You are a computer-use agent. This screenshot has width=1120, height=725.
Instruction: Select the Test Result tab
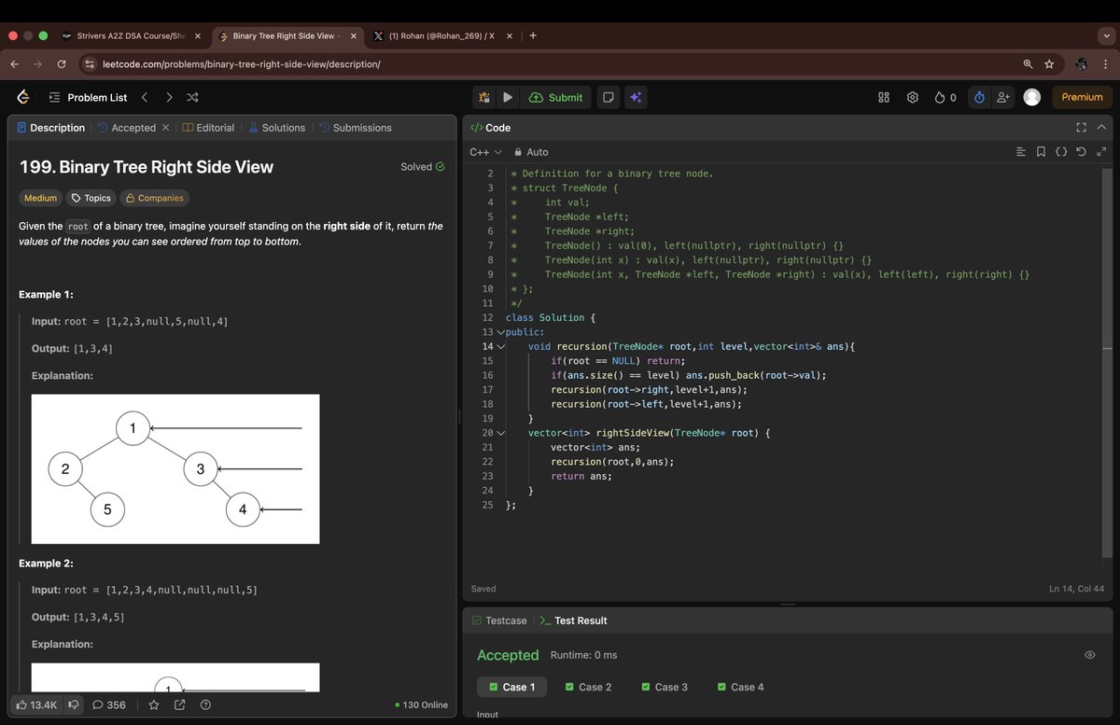coord(573,620)
